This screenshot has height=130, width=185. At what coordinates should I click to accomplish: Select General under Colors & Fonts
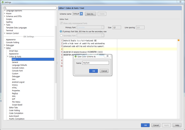click(x=15, y=62)
